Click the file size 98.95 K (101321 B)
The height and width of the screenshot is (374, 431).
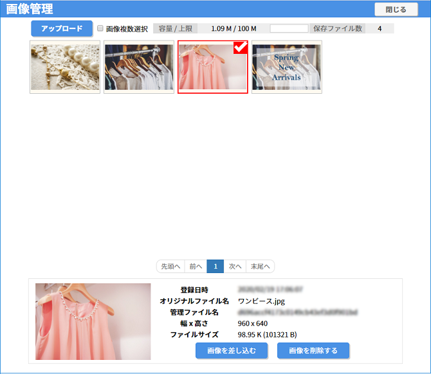(x=267, y=335)
